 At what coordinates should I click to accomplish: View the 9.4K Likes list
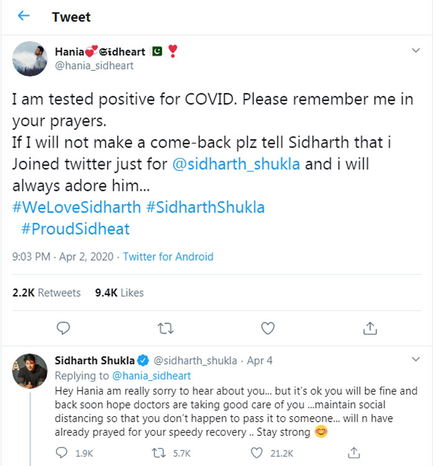pos(119,292)
